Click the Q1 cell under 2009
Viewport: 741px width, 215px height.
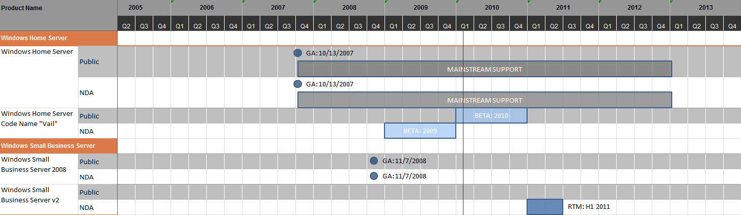coord(394,23)
